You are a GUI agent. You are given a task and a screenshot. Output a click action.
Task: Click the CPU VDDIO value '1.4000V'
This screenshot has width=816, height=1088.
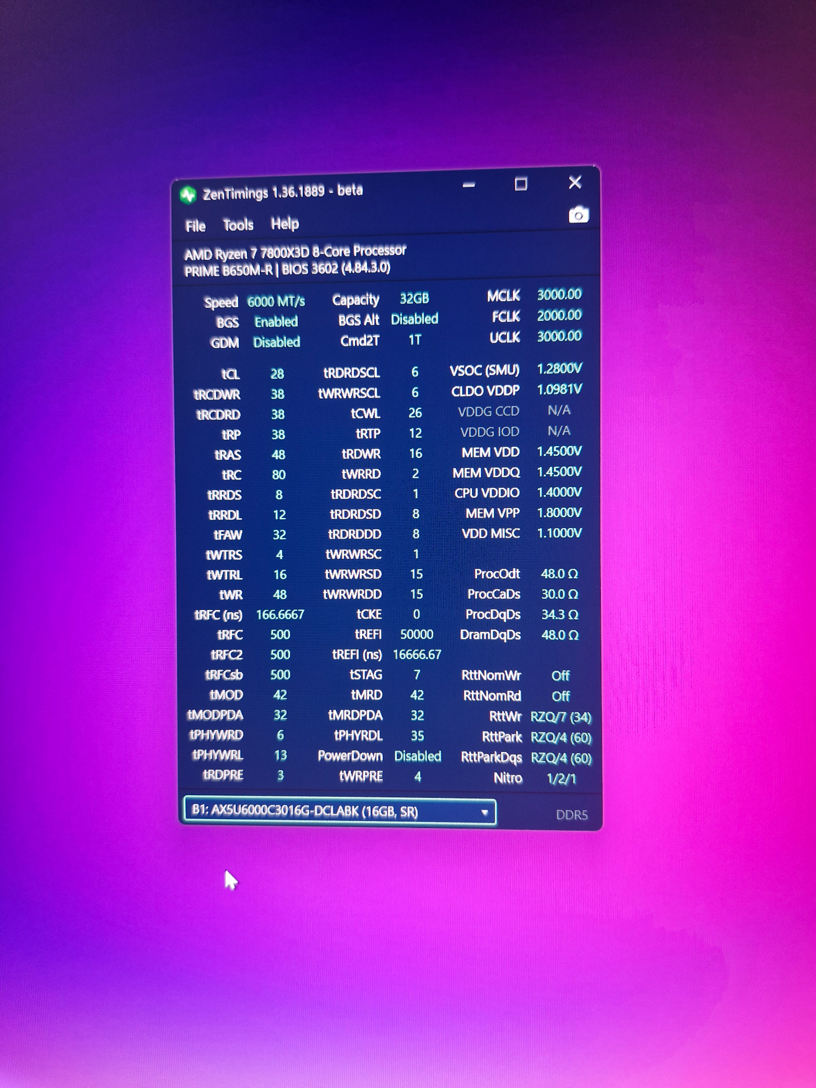pos(560,492)
